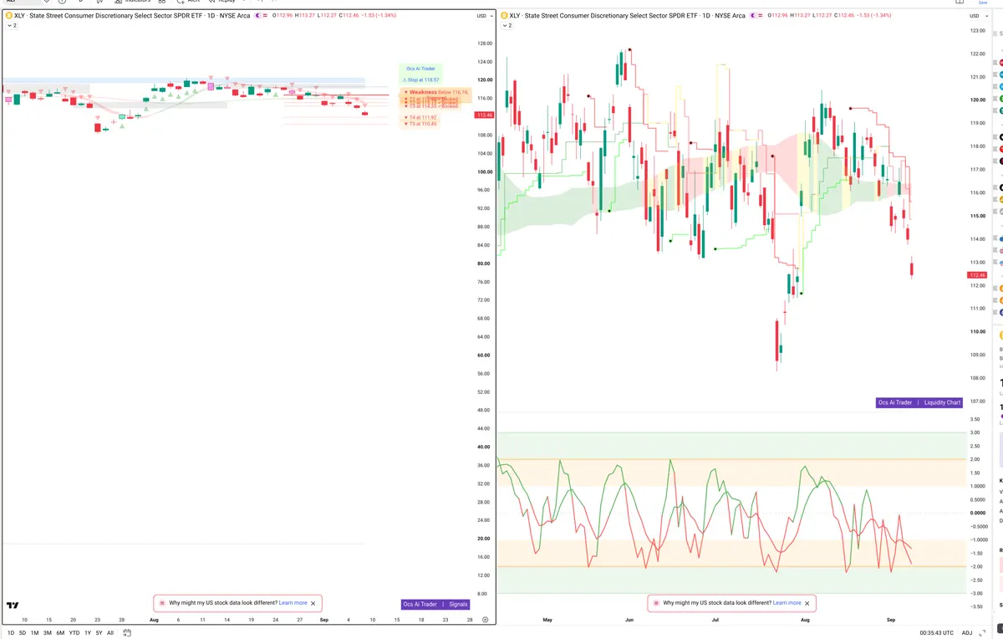Click the moon session icon in left chart
The height and width of the screenshot is (639, 1003).
(x=258, y=16)
